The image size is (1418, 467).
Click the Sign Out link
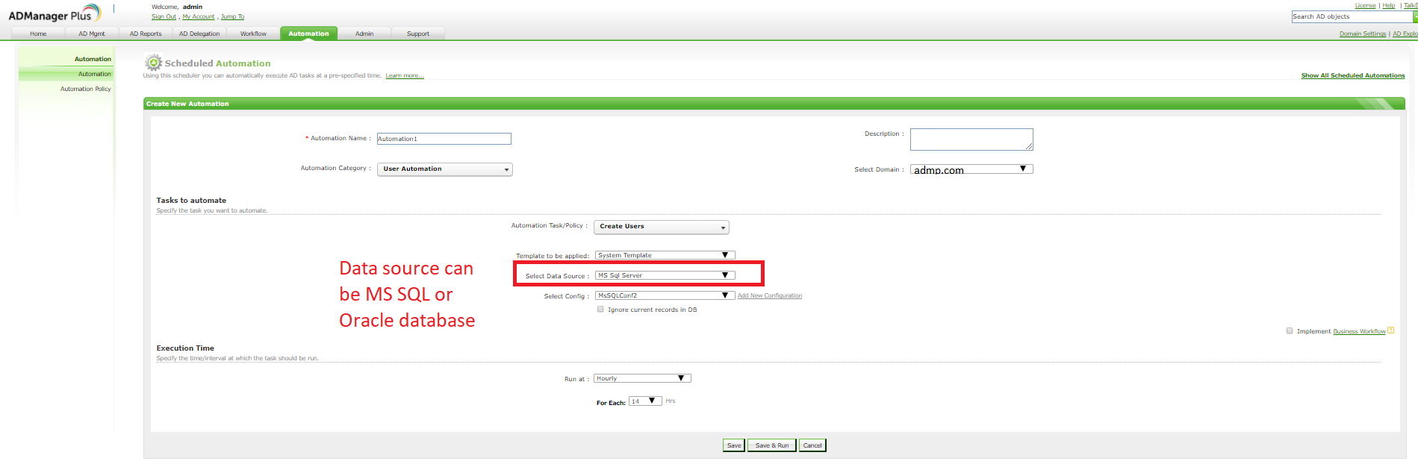pos(164,16)
